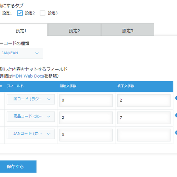The image size is (177, 177).
Task: Click the add row icon beside JANコード row
Action: point(176,133)
